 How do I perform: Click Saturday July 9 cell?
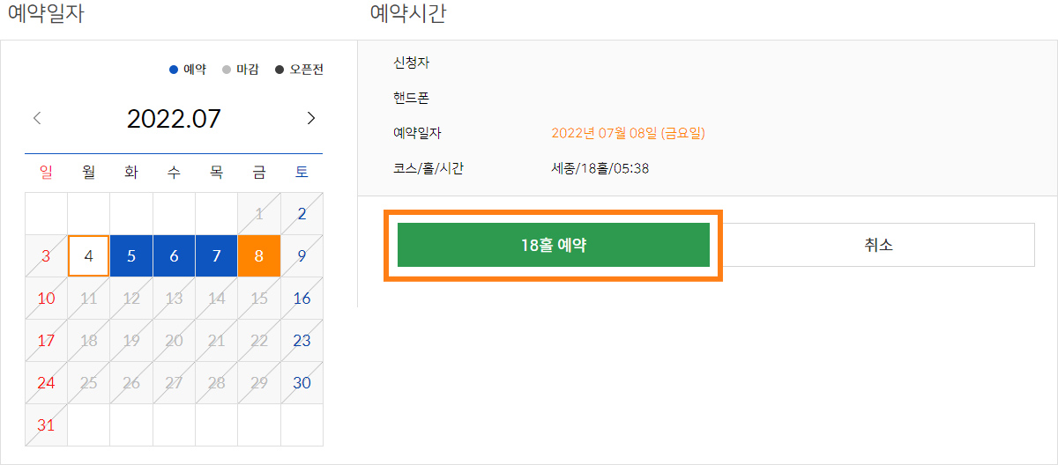302,256
